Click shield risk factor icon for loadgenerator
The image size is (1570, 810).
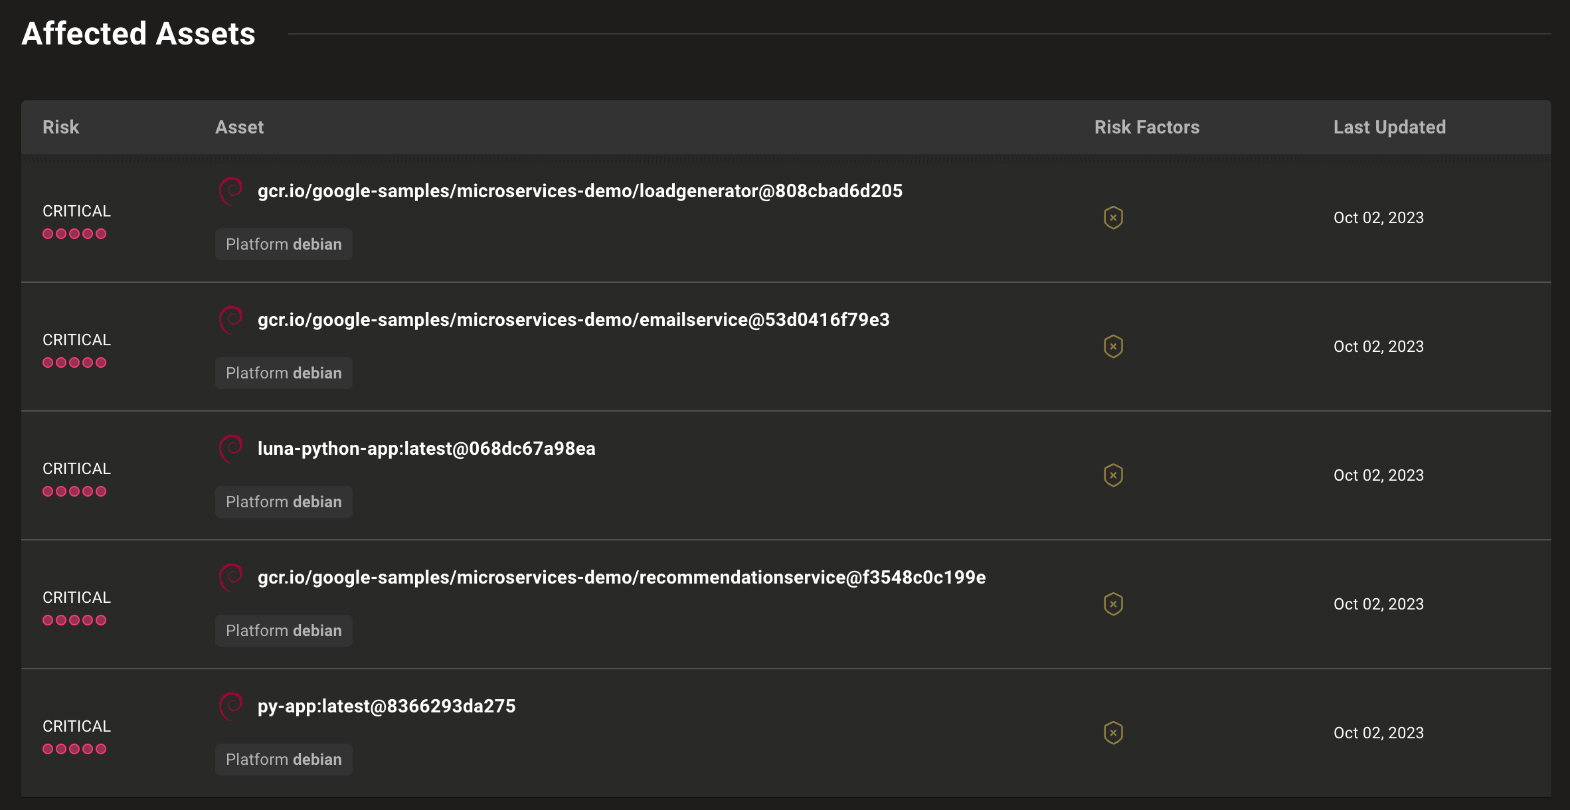click(1113, 218)
